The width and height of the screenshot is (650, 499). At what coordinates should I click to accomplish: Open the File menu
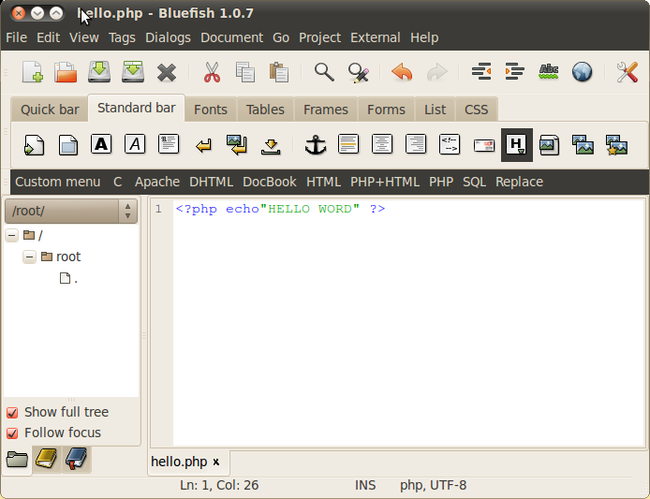(17, 37)
